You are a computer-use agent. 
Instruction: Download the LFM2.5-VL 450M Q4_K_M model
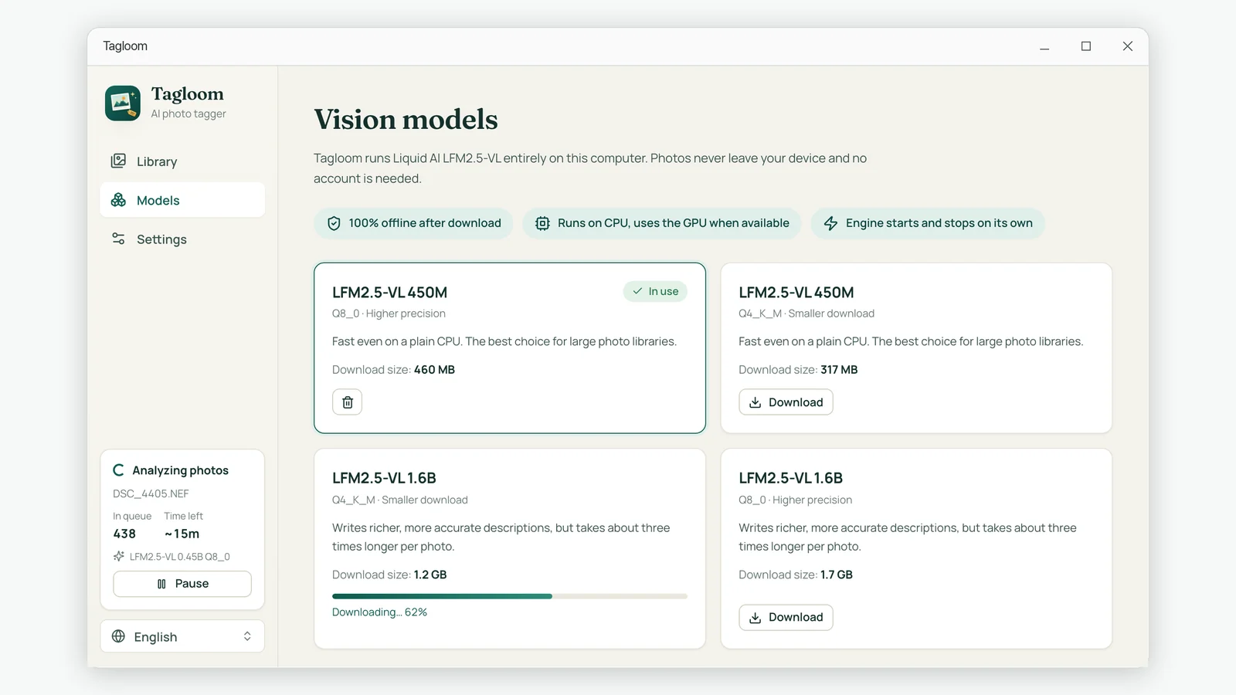click(x=786, y=402)
